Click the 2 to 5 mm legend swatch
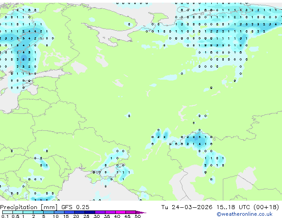 38,212
